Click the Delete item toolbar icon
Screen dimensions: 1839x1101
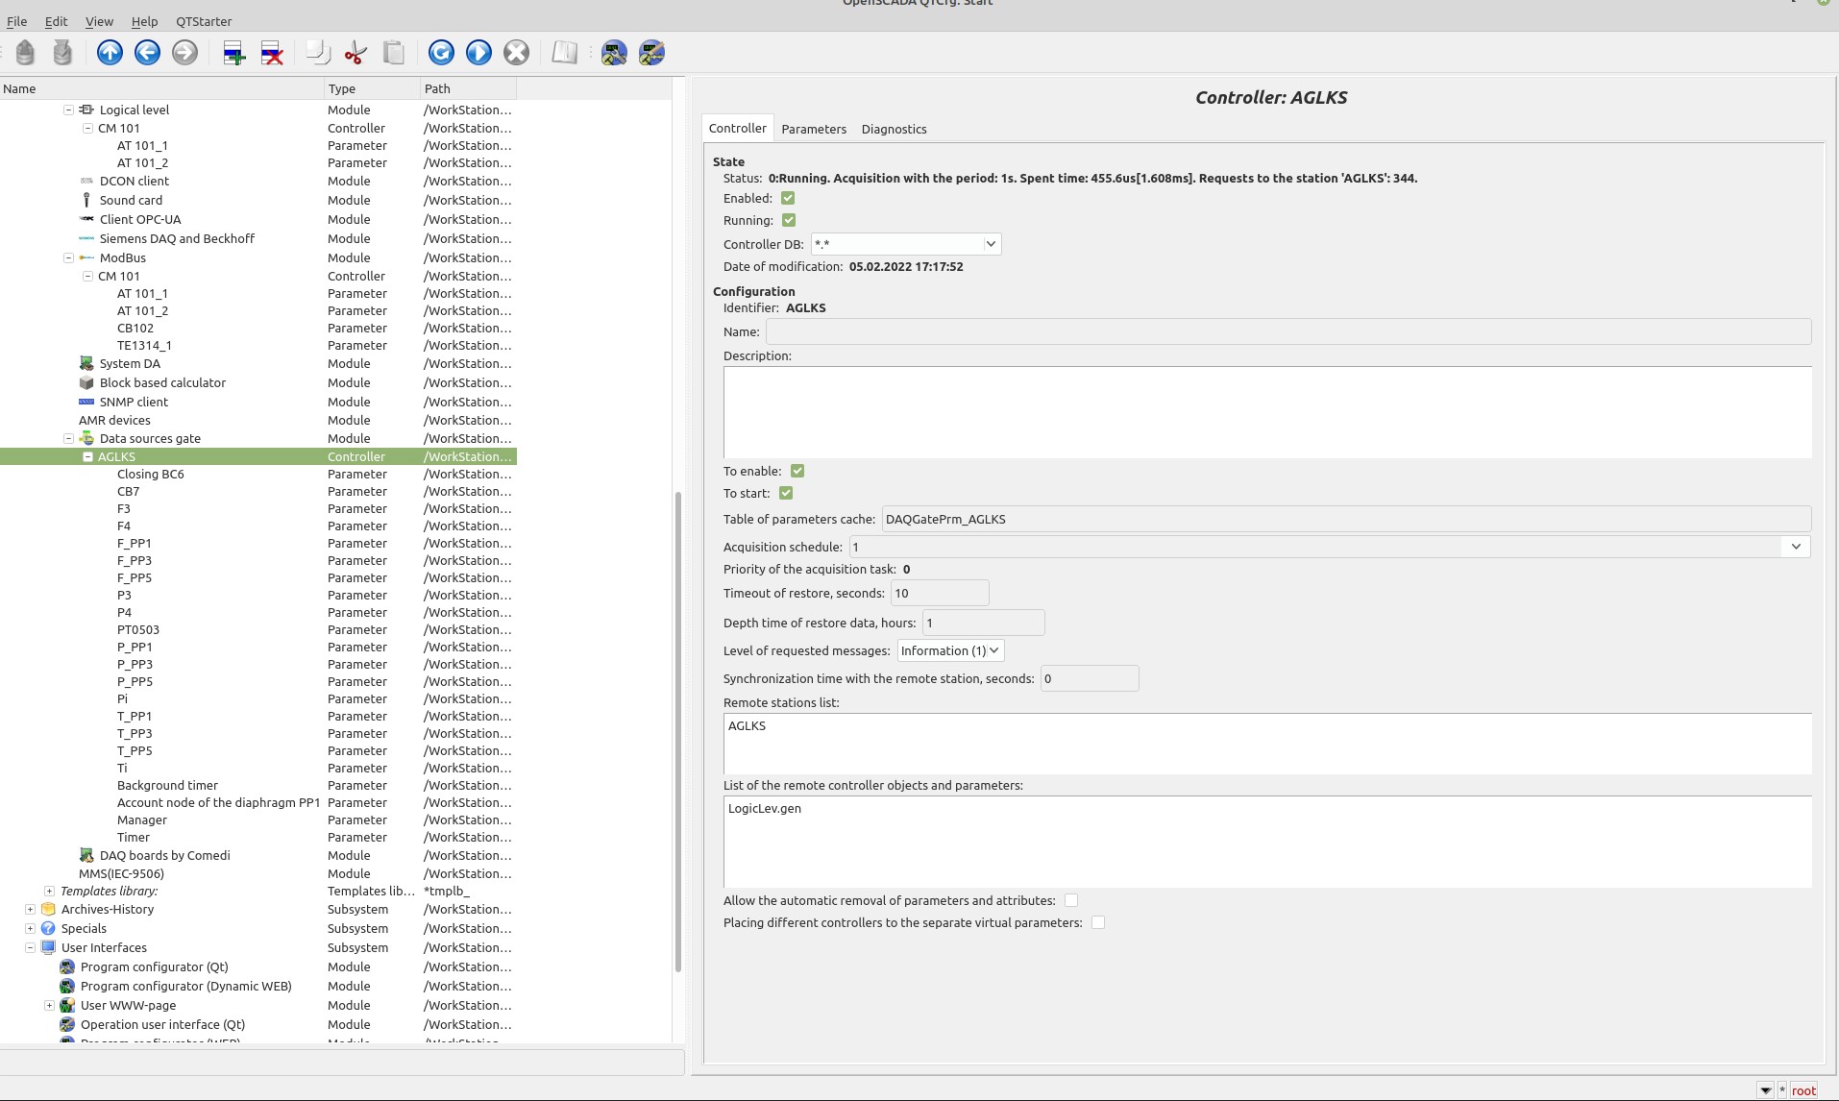[272, 53]
